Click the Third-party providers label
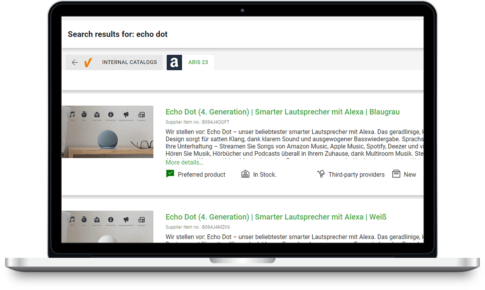Image resolution: width=485 pixels, height=290 pixels. 356,175
